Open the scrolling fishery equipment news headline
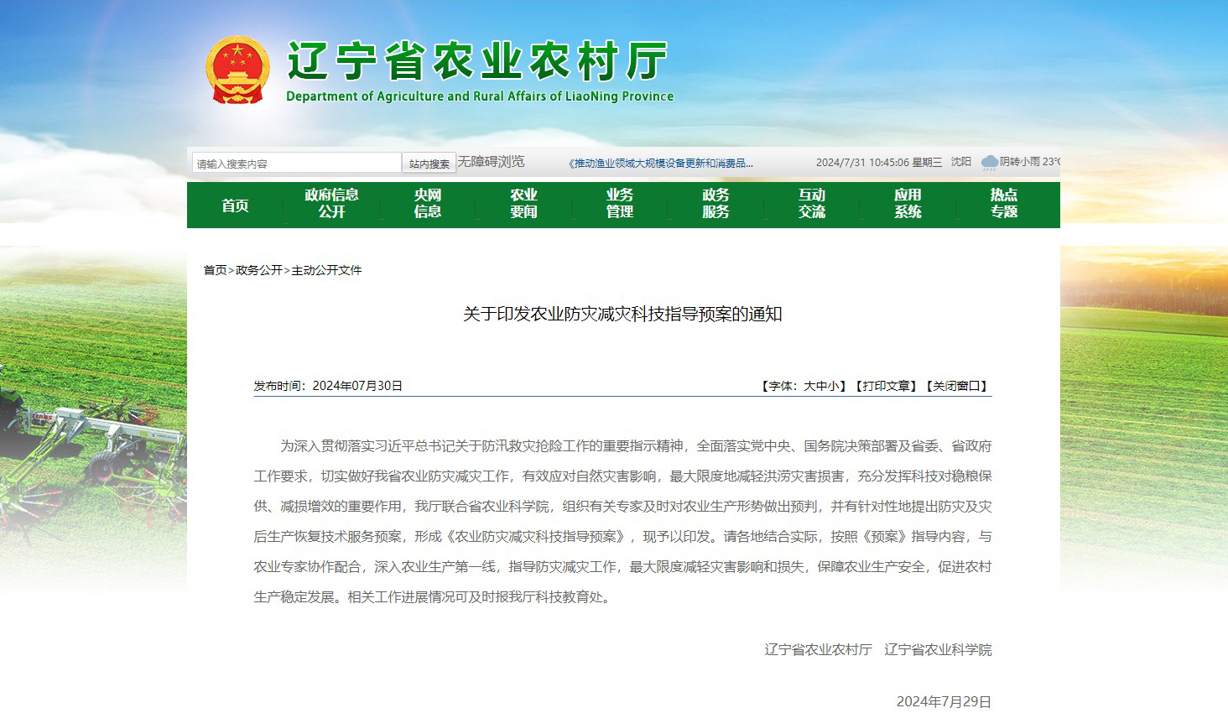 tap(661, 164)
